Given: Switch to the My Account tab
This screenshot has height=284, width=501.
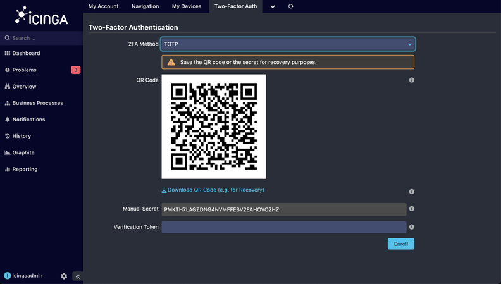Looking at the screenshot, I should click(104, 6).
